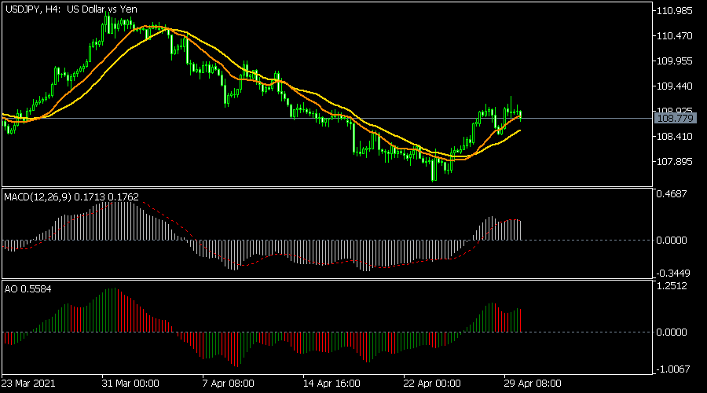The image size is (707, 393).
Task: Click the divider between price chart and MACD
Action: pyautogui.click(x=326, y=186)
